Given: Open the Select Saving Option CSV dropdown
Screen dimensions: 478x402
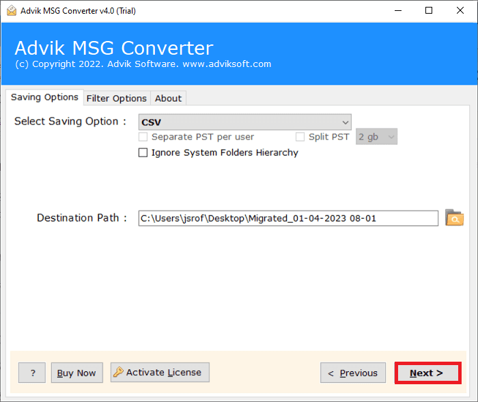Looking at the screenshot, I should (x=244, y=122).
